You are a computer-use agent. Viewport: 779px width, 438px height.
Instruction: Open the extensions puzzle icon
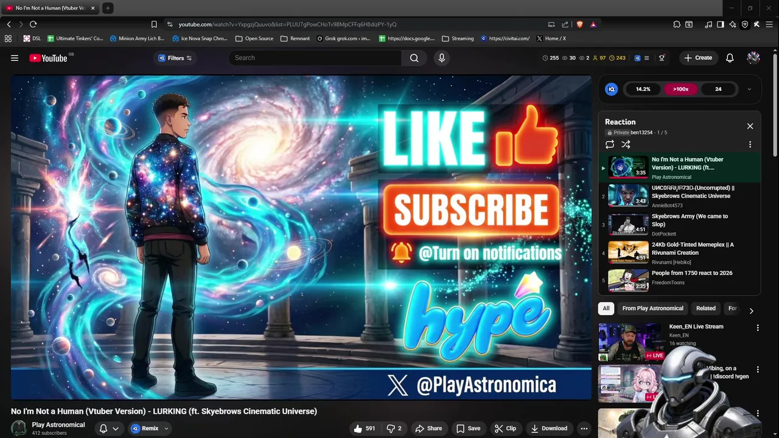pyautogui.click(x=677, y=24)
